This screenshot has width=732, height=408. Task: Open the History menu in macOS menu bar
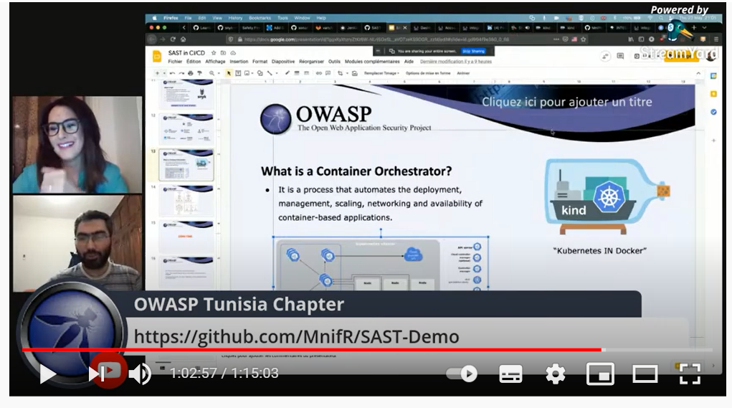point(235,18)
